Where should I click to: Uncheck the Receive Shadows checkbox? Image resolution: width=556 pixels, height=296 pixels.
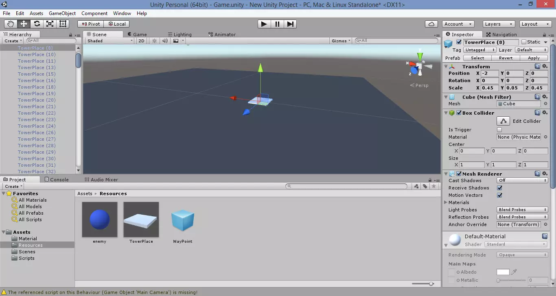point(499,188)
